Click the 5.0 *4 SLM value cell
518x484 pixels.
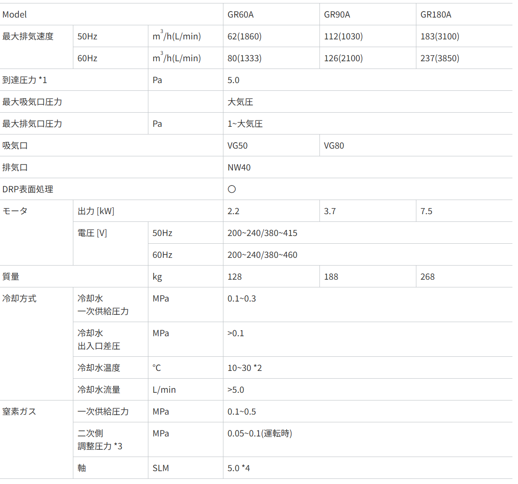[x=239, y=468]
